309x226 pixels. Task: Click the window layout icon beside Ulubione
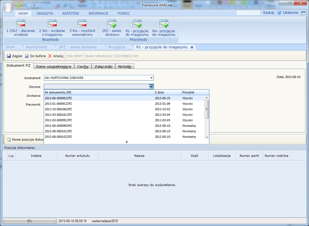click(x=303, y=13)
